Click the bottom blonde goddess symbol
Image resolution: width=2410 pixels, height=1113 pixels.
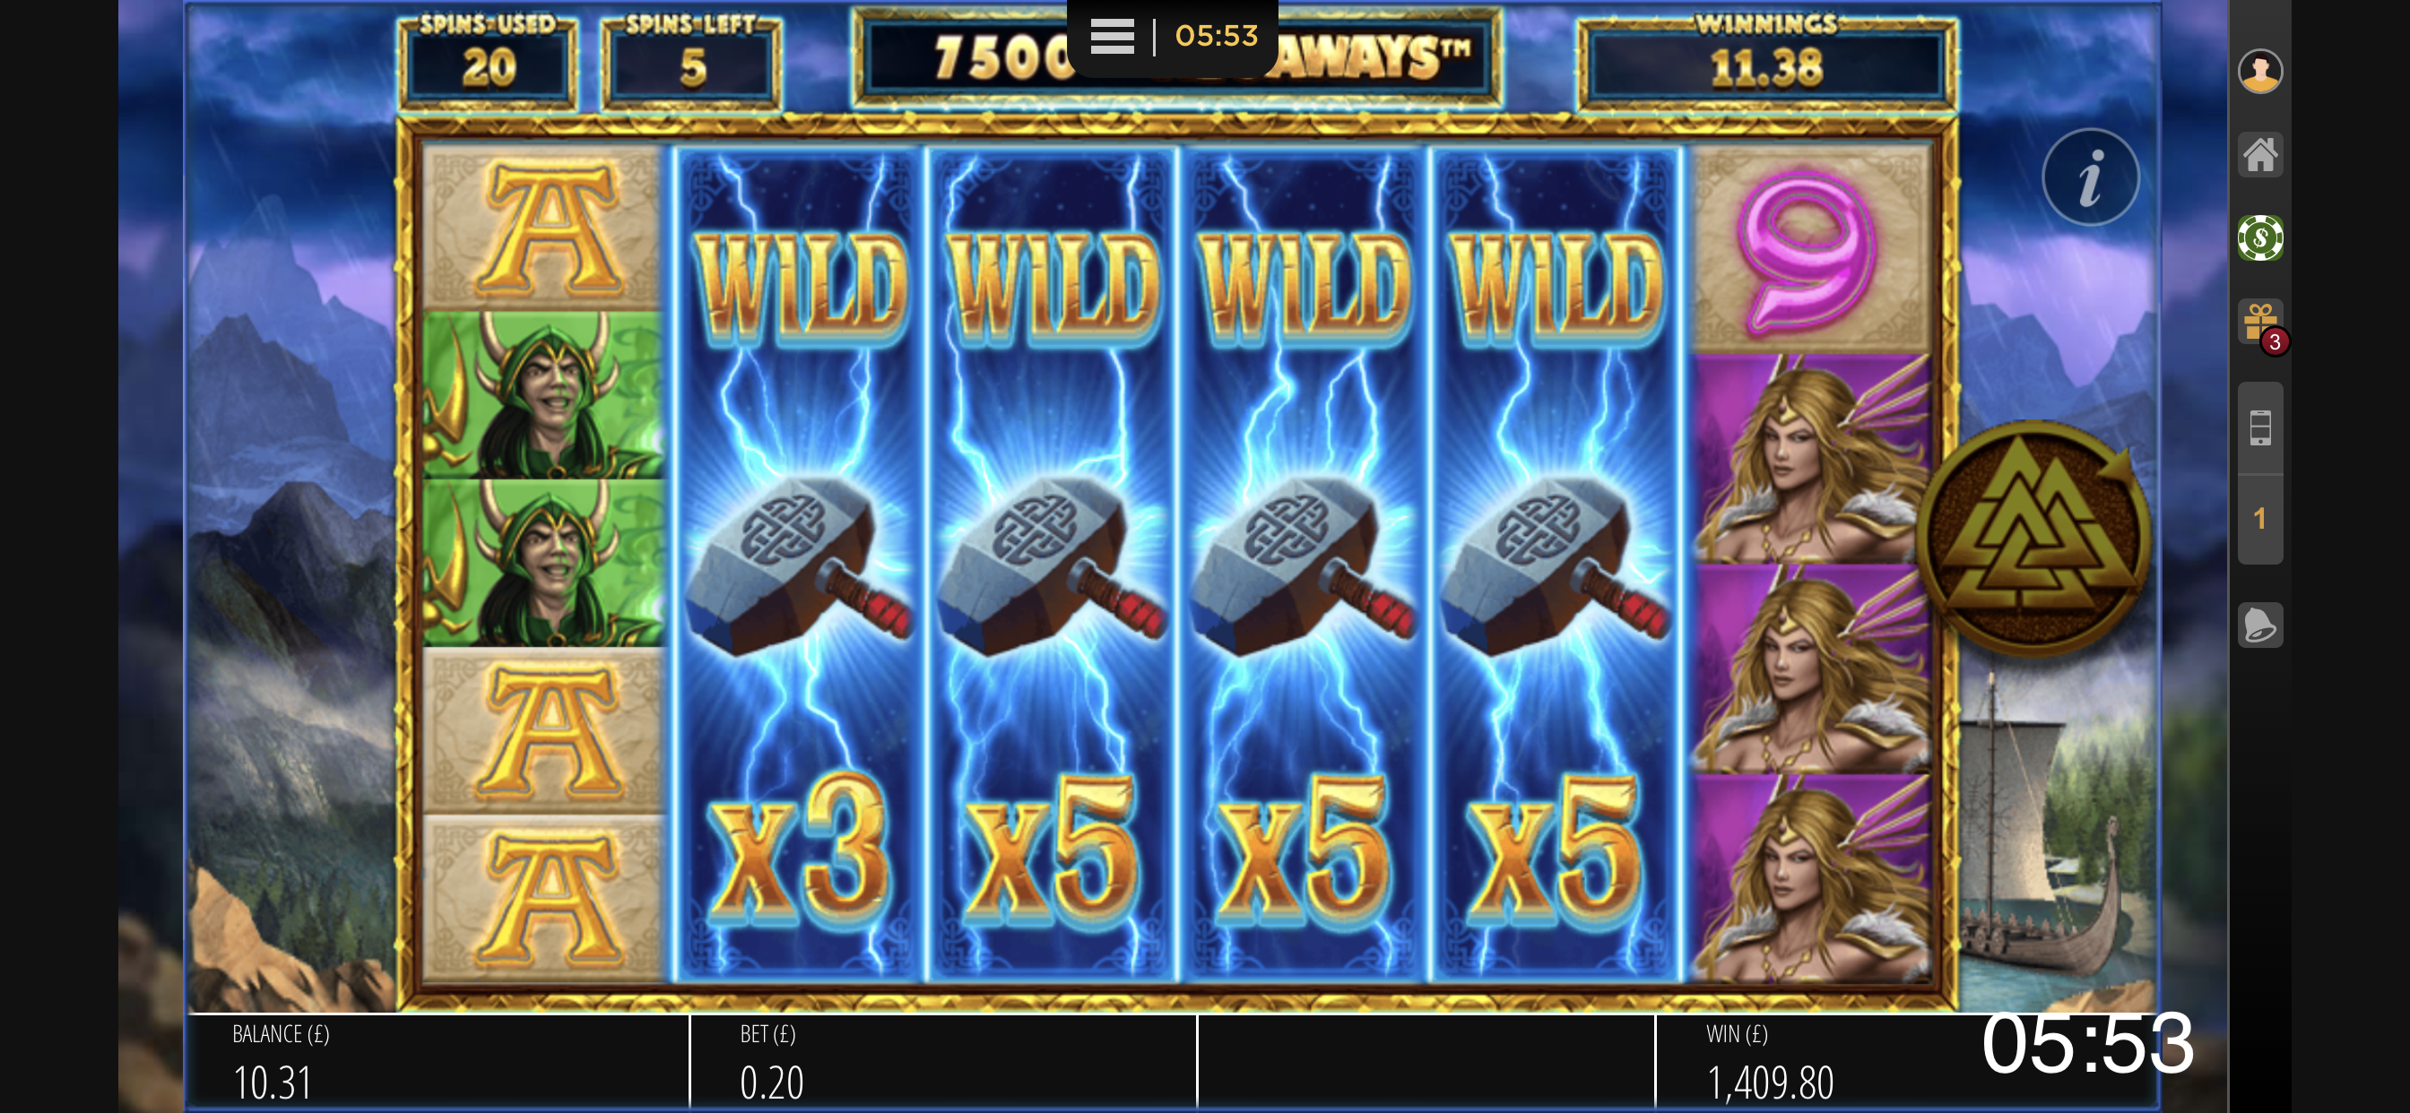(1811, 877)
